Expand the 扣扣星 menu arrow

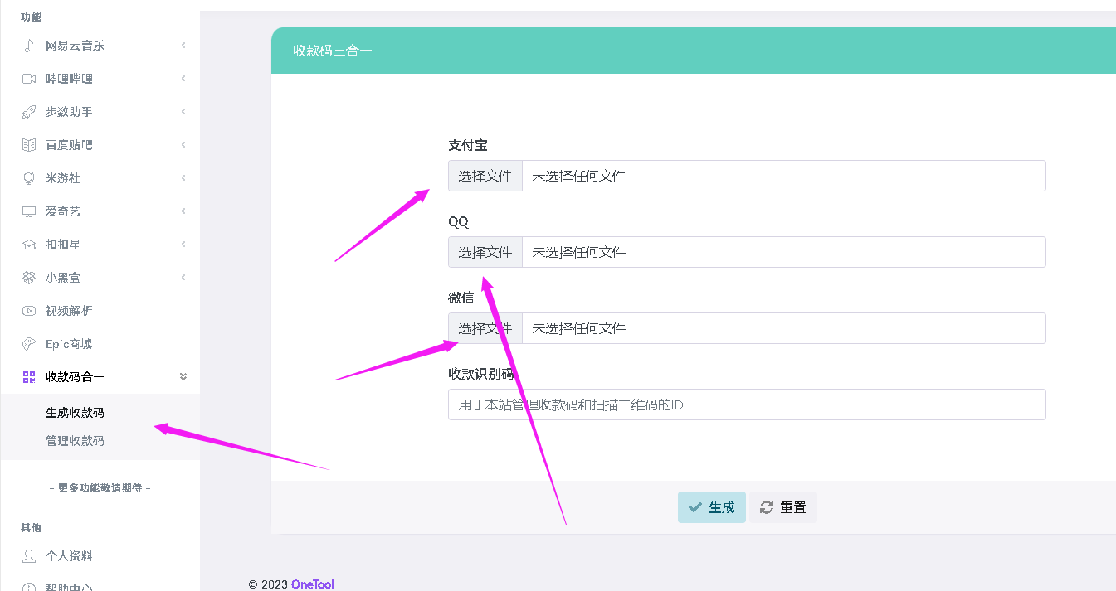(x=183, y=245)
